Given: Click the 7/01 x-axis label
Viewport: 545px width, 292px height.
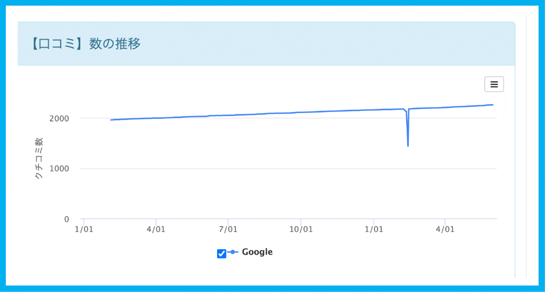Looking at the screenshot, I should 228,230.
